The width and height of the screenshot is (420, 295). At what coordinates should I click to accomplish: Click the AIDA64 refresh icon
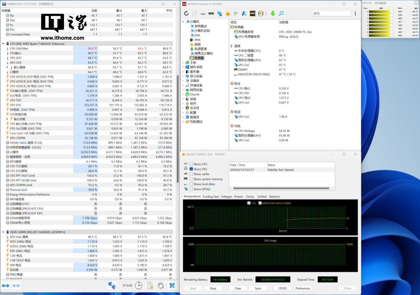pos(186,14)
